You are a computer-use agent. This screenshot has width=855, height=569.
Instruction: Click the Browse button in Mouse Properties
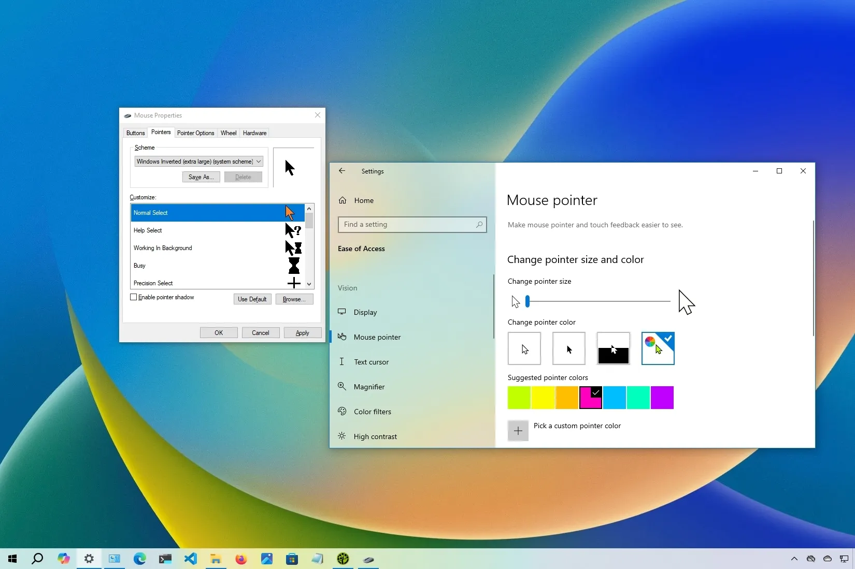[x=294, y=299]
